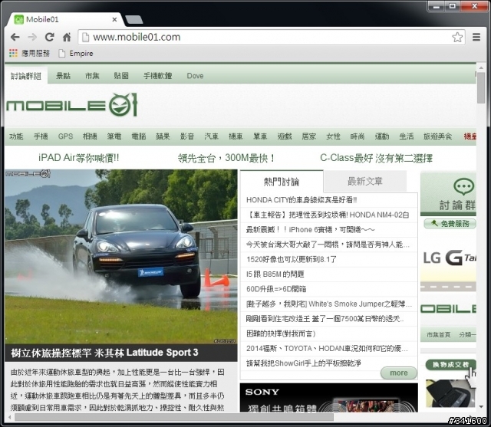Bookmark this page with the star icon
Viewport: 491px width, 427px height.
pyautogui.click(x=457, y=38)
